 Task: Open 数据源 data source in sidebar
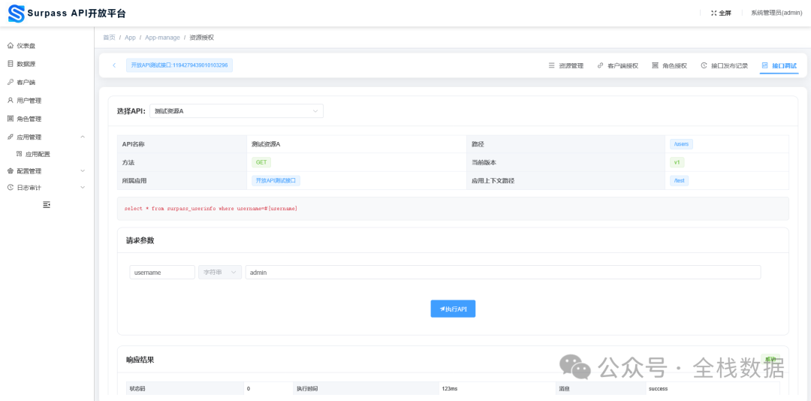tap(26, 64)
